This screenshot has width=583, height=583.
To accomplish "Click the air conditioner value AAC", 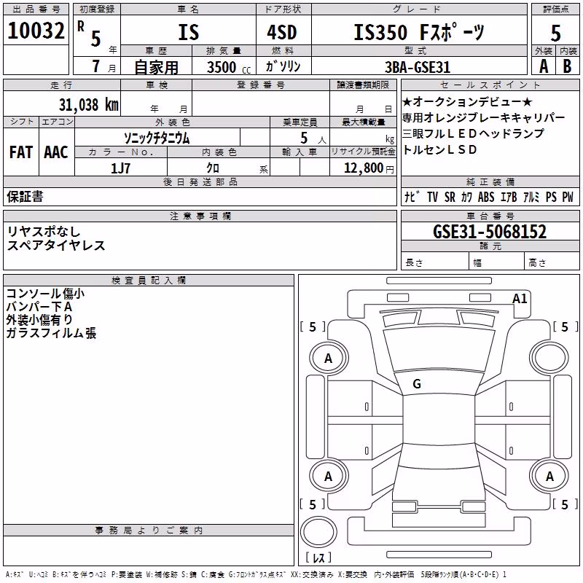I will (x=56, y=152).
